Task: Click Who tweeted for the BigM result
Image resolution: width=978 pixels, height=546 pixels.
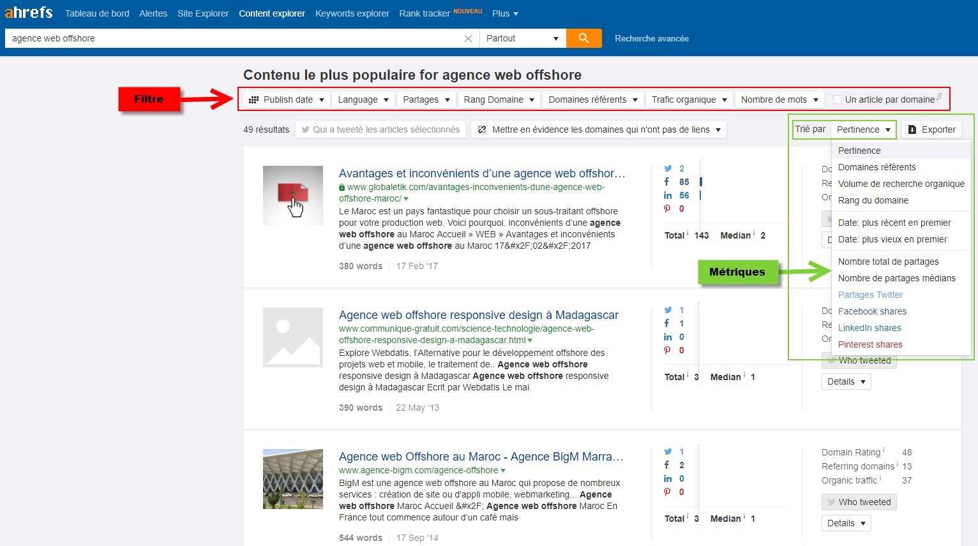Action: click(859, 502)
